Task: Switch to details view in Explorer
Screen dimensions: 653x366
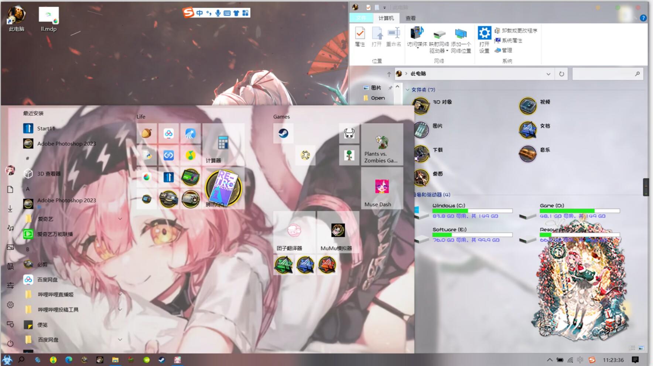Action: tap(632, 348)
